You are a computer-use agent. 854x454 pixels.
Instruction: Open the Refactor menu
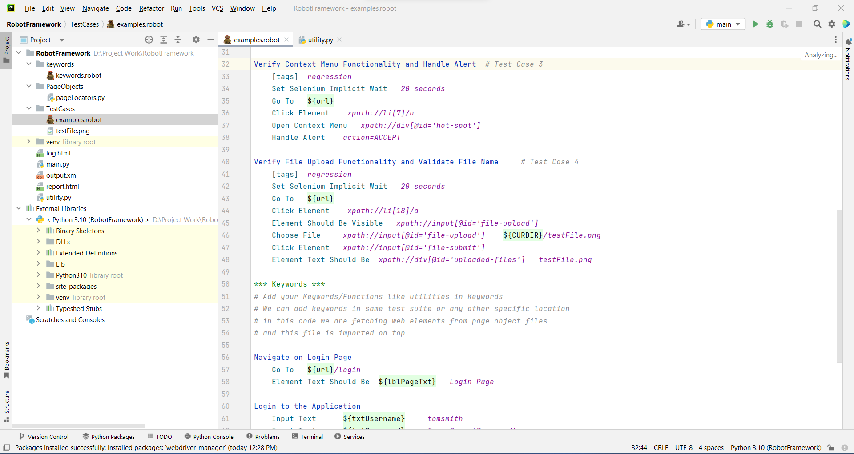151,8
